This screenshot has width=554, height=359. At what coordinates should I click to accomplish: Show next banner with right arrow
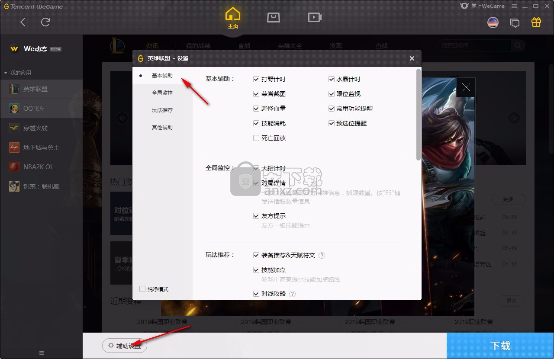pos(514,118)
